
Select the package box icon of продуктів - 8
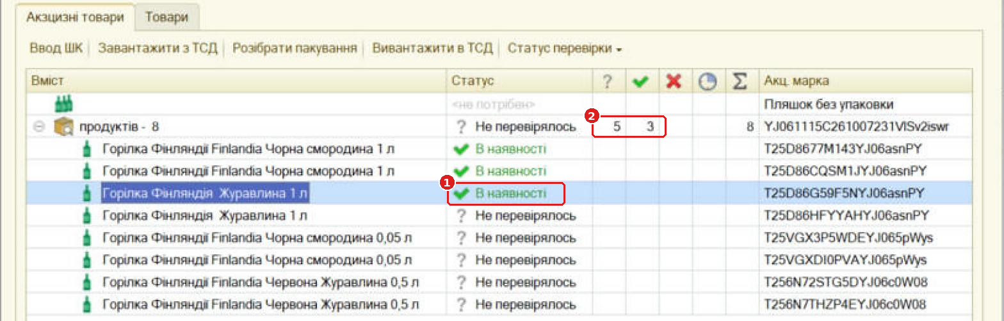62,127
